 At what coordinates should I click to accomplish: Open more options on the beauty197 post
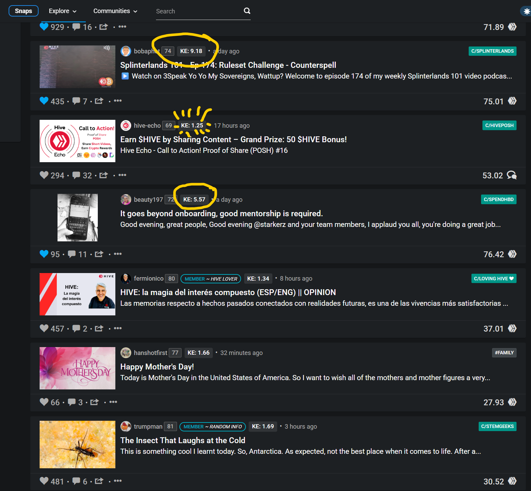click(118, 254)
